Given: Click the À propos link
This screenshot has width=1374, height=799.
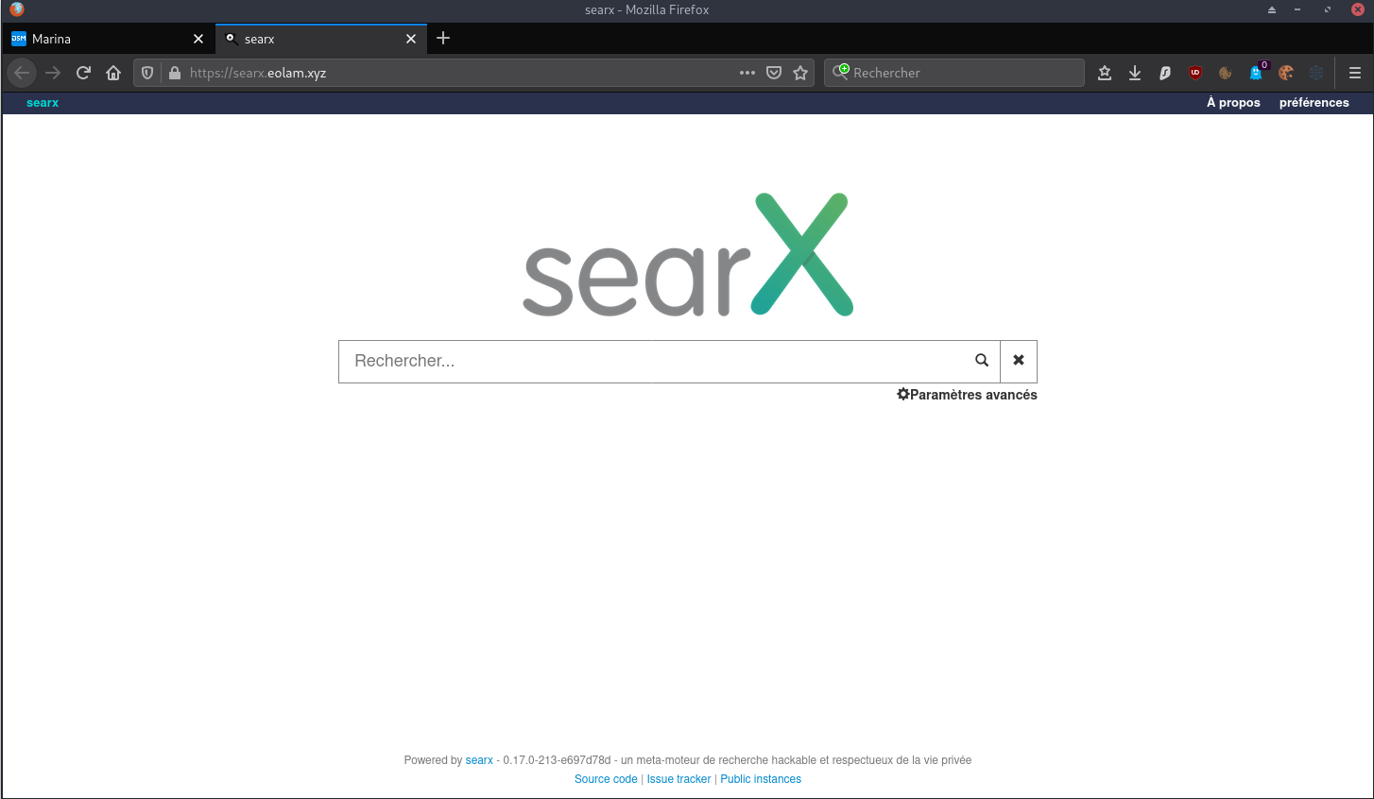Looking at the screenshot, I should [1233, 103].
